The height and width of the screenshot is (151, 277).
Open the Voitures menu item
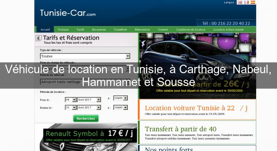pos(63,30)
